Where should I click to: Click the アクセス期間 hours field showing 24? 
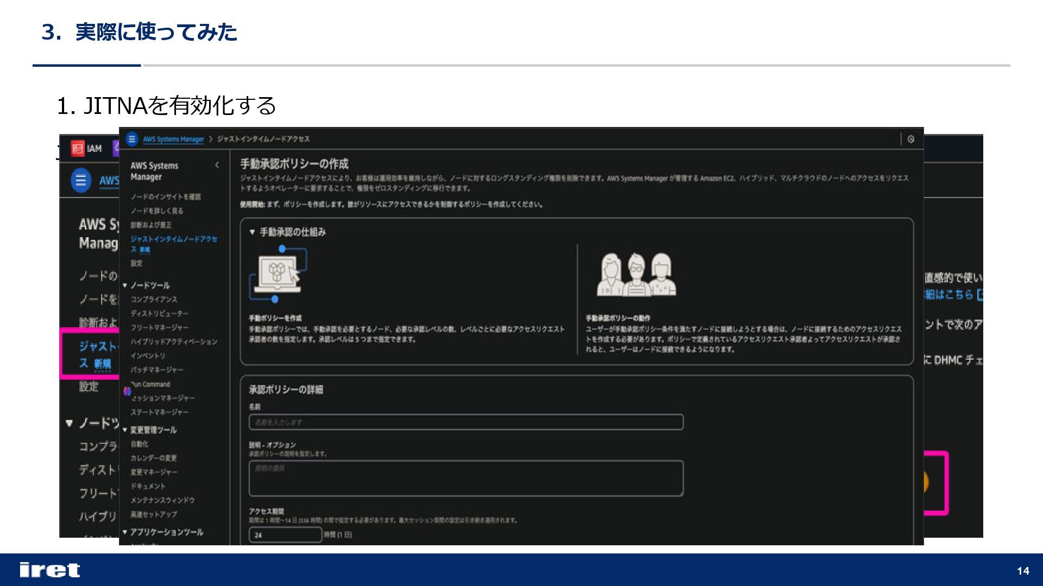point(285,534)
